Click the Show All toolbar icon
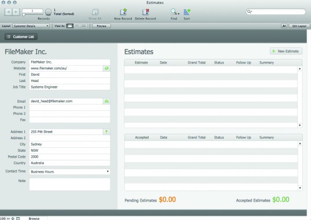311x220 pixels. (x=95, y=12)
